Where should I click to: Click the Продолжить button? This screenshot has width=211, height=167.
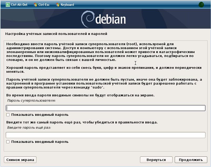[191, 160]
